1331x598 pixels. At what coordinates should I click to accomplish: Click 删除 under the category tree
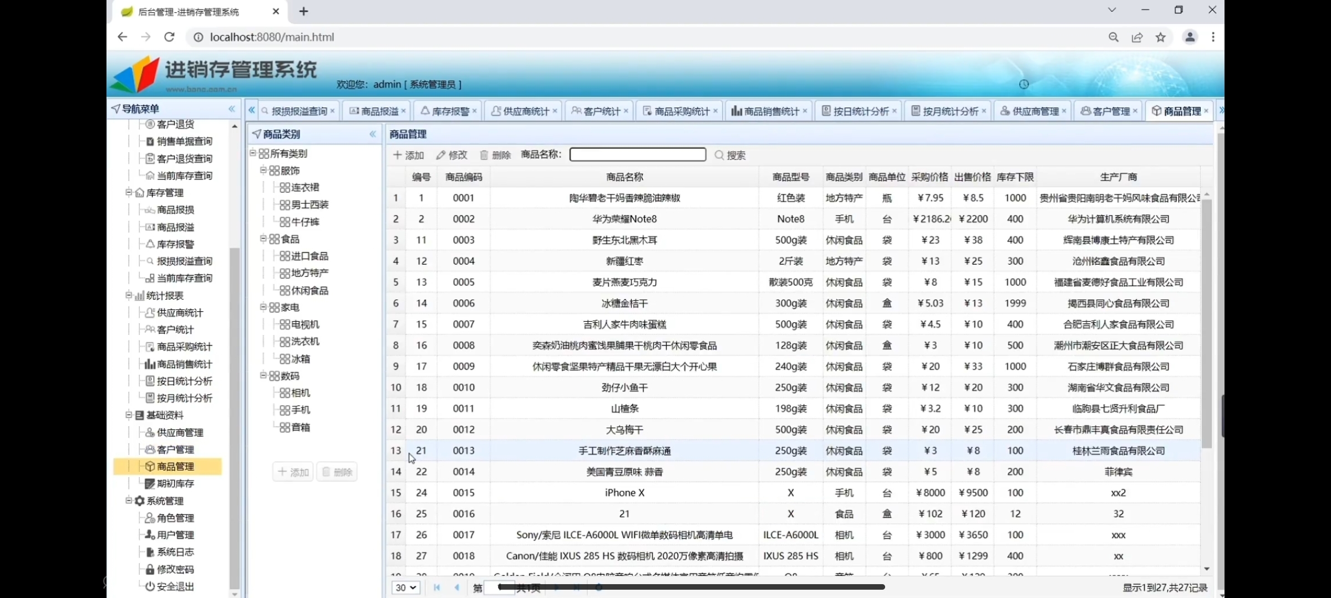[x=337, y=472]
